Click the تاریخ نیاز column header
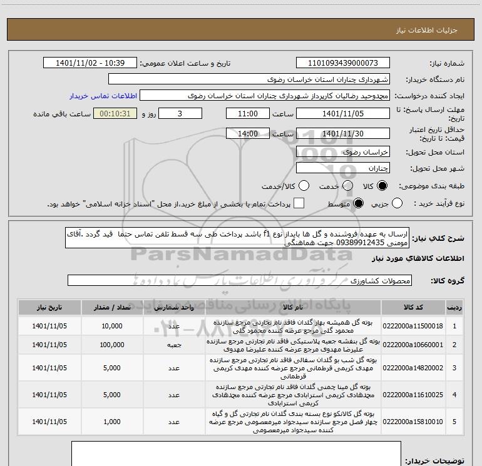Screen dimensions: 482x466 click(x=49, y=307)
